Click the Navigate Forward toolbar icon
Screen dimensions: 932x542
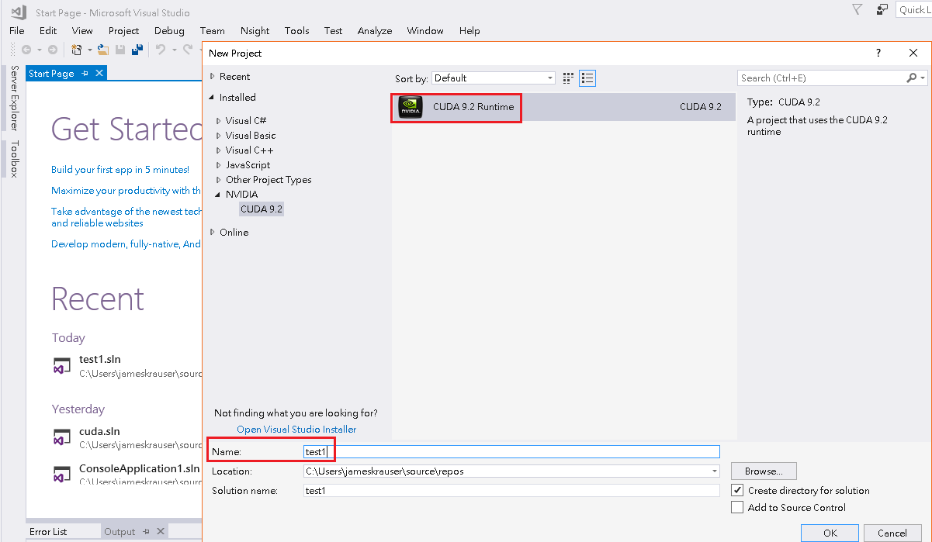[53, 50]
